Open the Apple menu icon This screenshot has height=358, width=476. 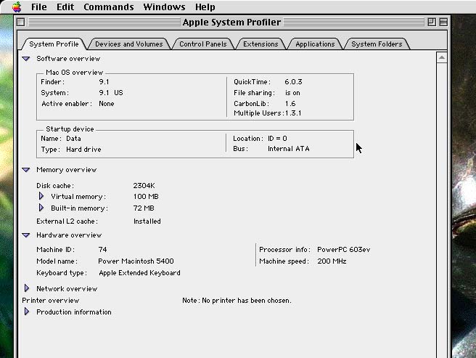(x=17, y=7)
